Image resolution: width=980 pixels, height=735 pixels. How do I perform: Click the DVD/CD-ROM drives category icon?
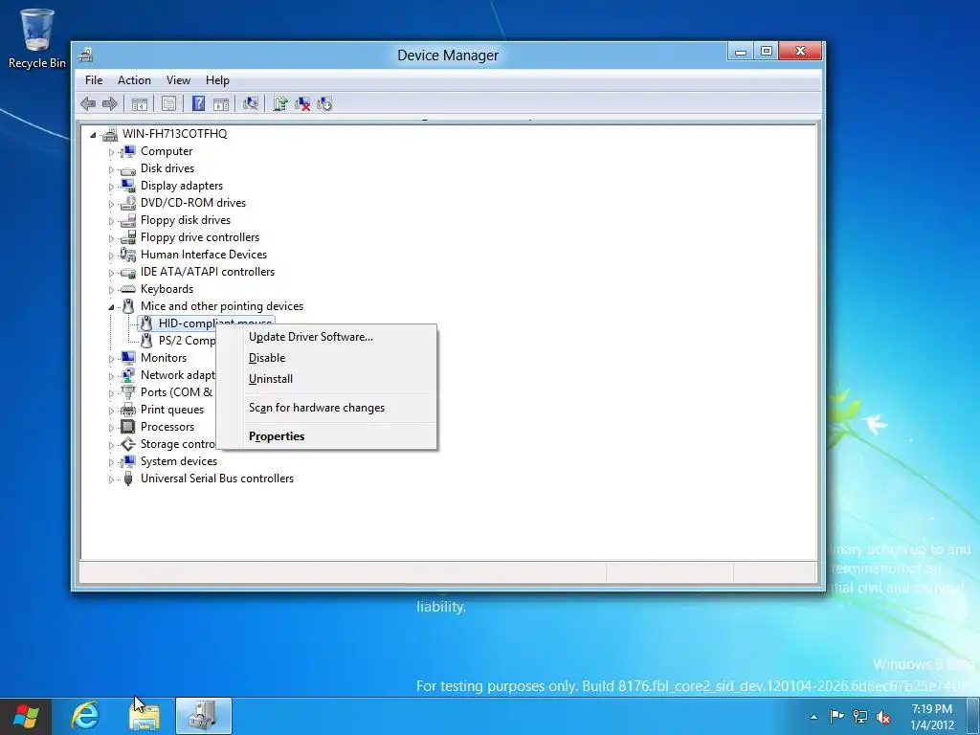click(128, 203)
